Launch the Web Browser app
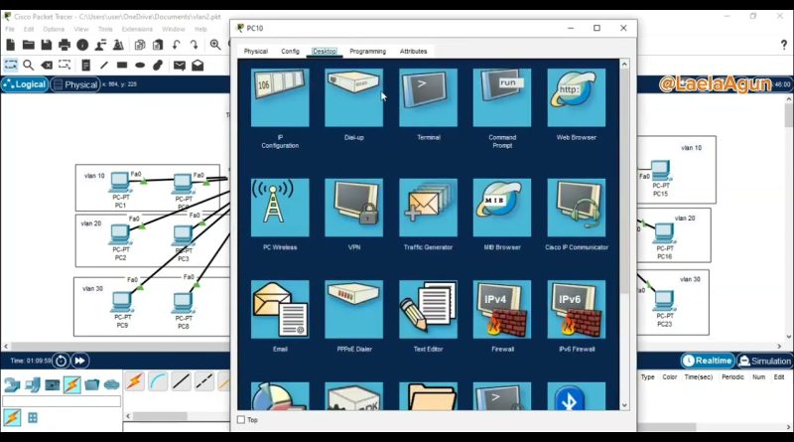794x442 pixels. (x=577, y=97)
